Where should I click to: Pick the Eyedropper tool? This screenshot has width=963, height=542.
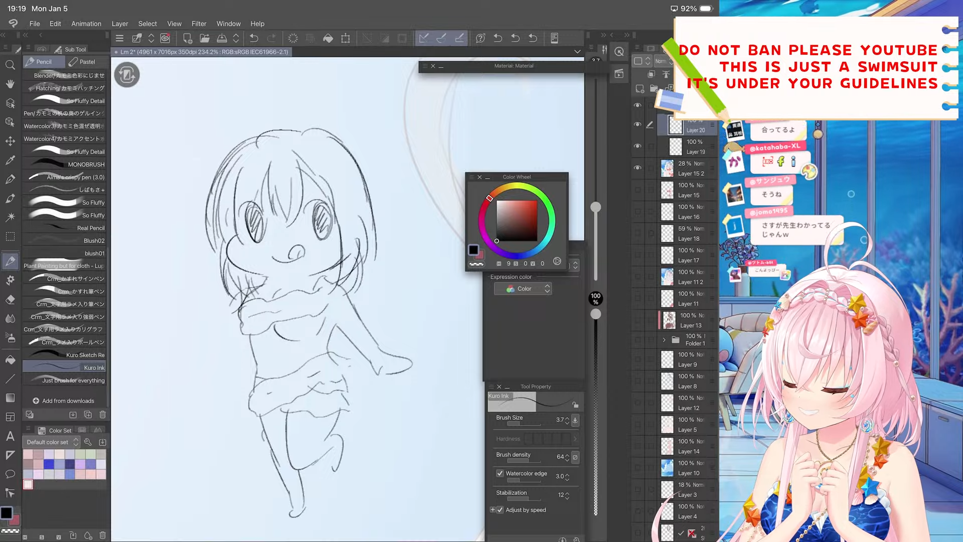(10, 161)
